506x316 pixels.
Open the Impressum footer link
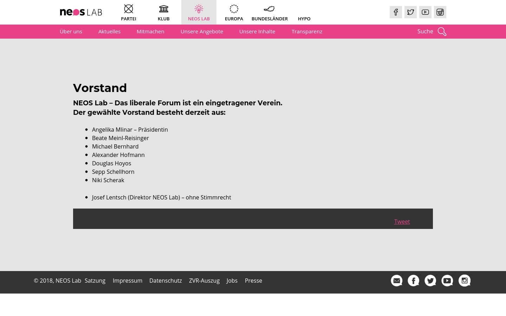pos(128,281)
